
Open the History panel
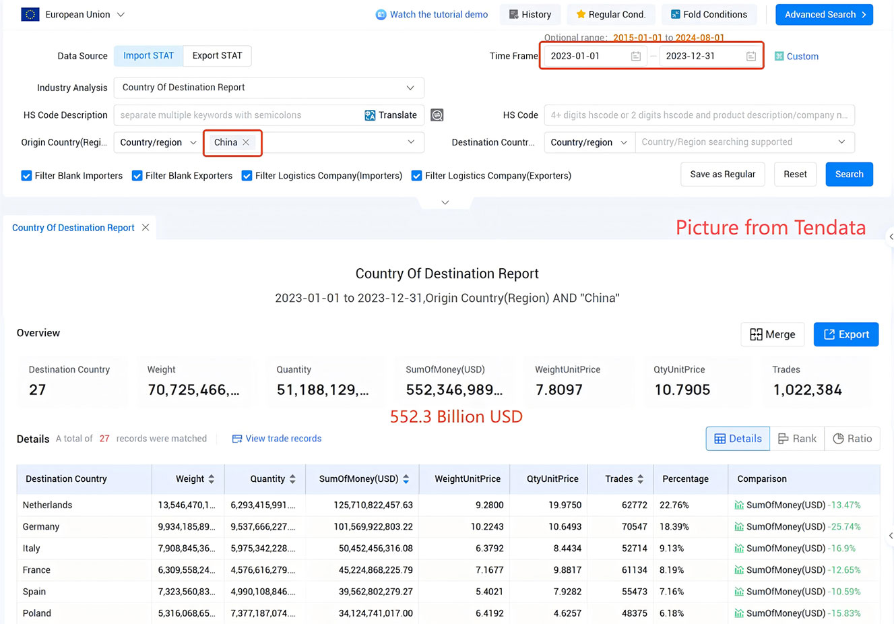(x=530, y=14)
